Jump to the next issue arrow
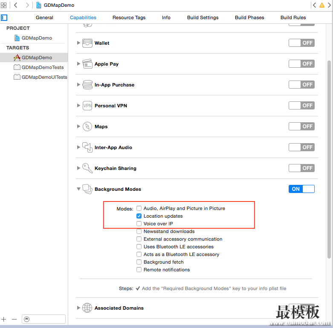The image size is (333, 328). point(329,5)
